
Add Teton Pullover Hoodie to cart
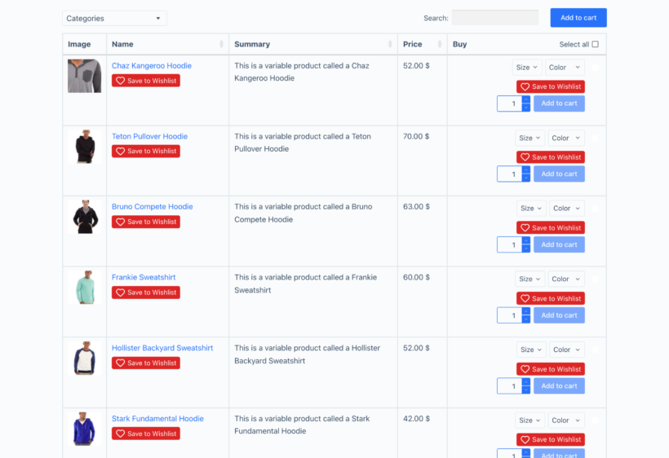click(x=559, y=174)
